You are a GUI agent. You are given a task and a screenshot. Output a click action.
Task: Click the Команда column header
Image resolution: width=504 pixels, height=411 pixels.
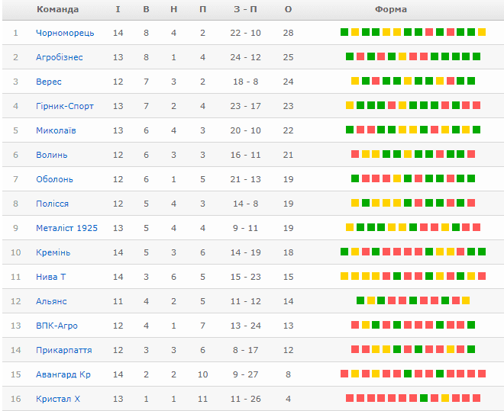57,9
